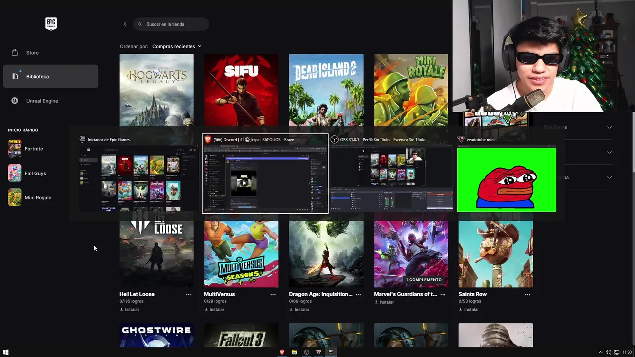Viewport: 635px width, 357px height.
Task: Open the three-dot menu for Saints Row
Action: tap(527, 294)
